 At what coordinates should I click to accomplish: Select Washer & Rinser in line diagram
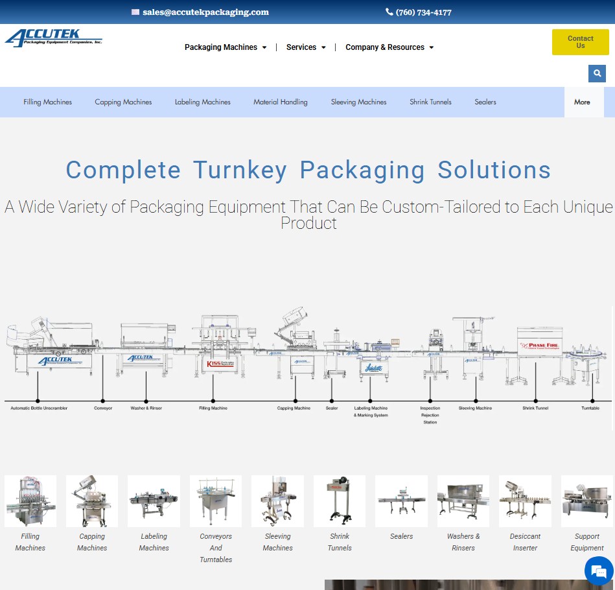[x=146, y=408]
